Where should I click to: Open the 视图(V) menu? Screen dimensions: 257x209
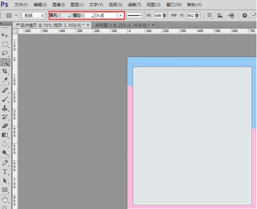(153, 5)
